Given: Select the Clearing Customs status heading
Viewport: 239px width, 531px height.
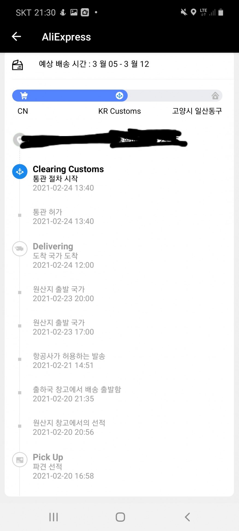Looking at the screenshot, I should coord(68,169).
